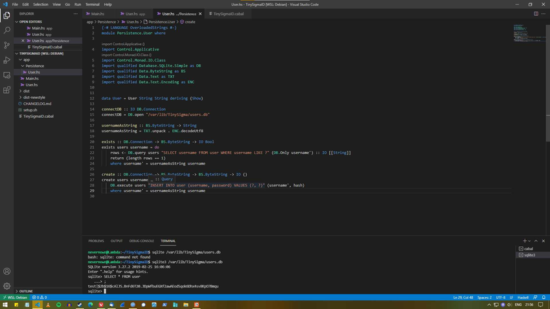Viewport: 550px width, 309px height.
Task: Open the Help menu
Action: tap(107, 5)
